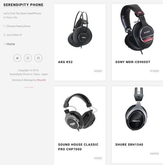Open the Sony MDR-CD900ST headphone image

click(137, 29)
